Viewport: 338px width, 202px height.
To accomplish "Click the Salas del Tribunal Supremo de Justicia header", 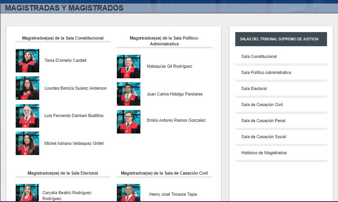I will click(x=279, y=39).
